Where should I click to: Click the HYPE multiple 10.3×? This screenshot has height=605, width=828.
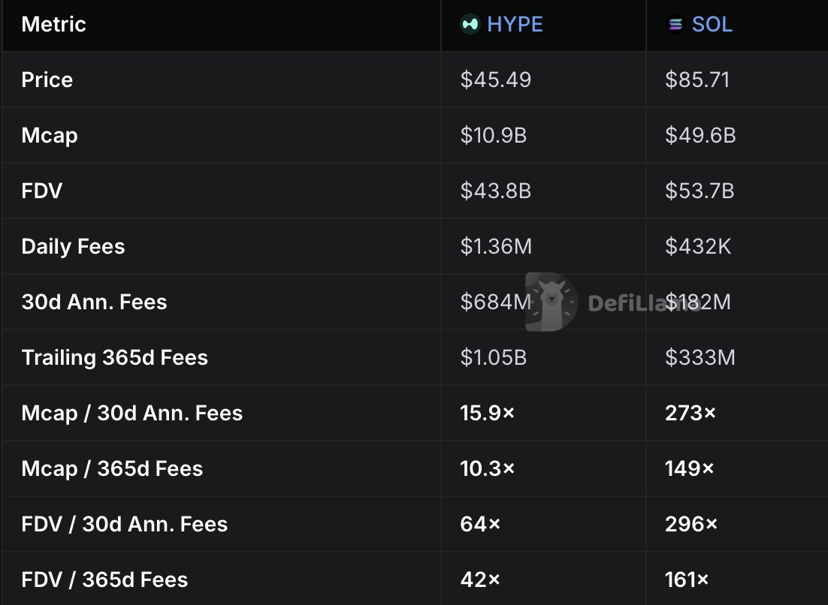click(x=487, y=469)
